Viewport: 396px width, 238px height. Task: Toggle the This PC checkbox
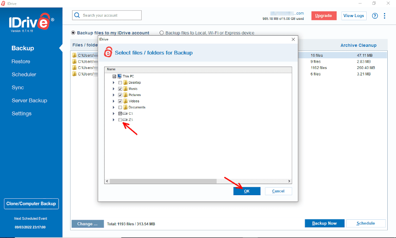114,77
